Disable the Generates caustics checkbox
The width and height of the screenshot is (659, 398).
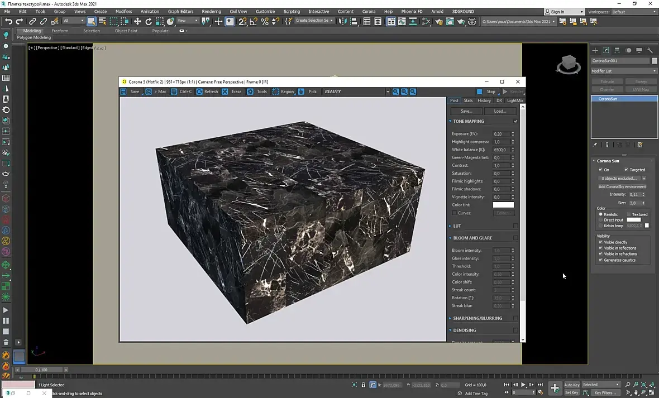click(600, 260)
